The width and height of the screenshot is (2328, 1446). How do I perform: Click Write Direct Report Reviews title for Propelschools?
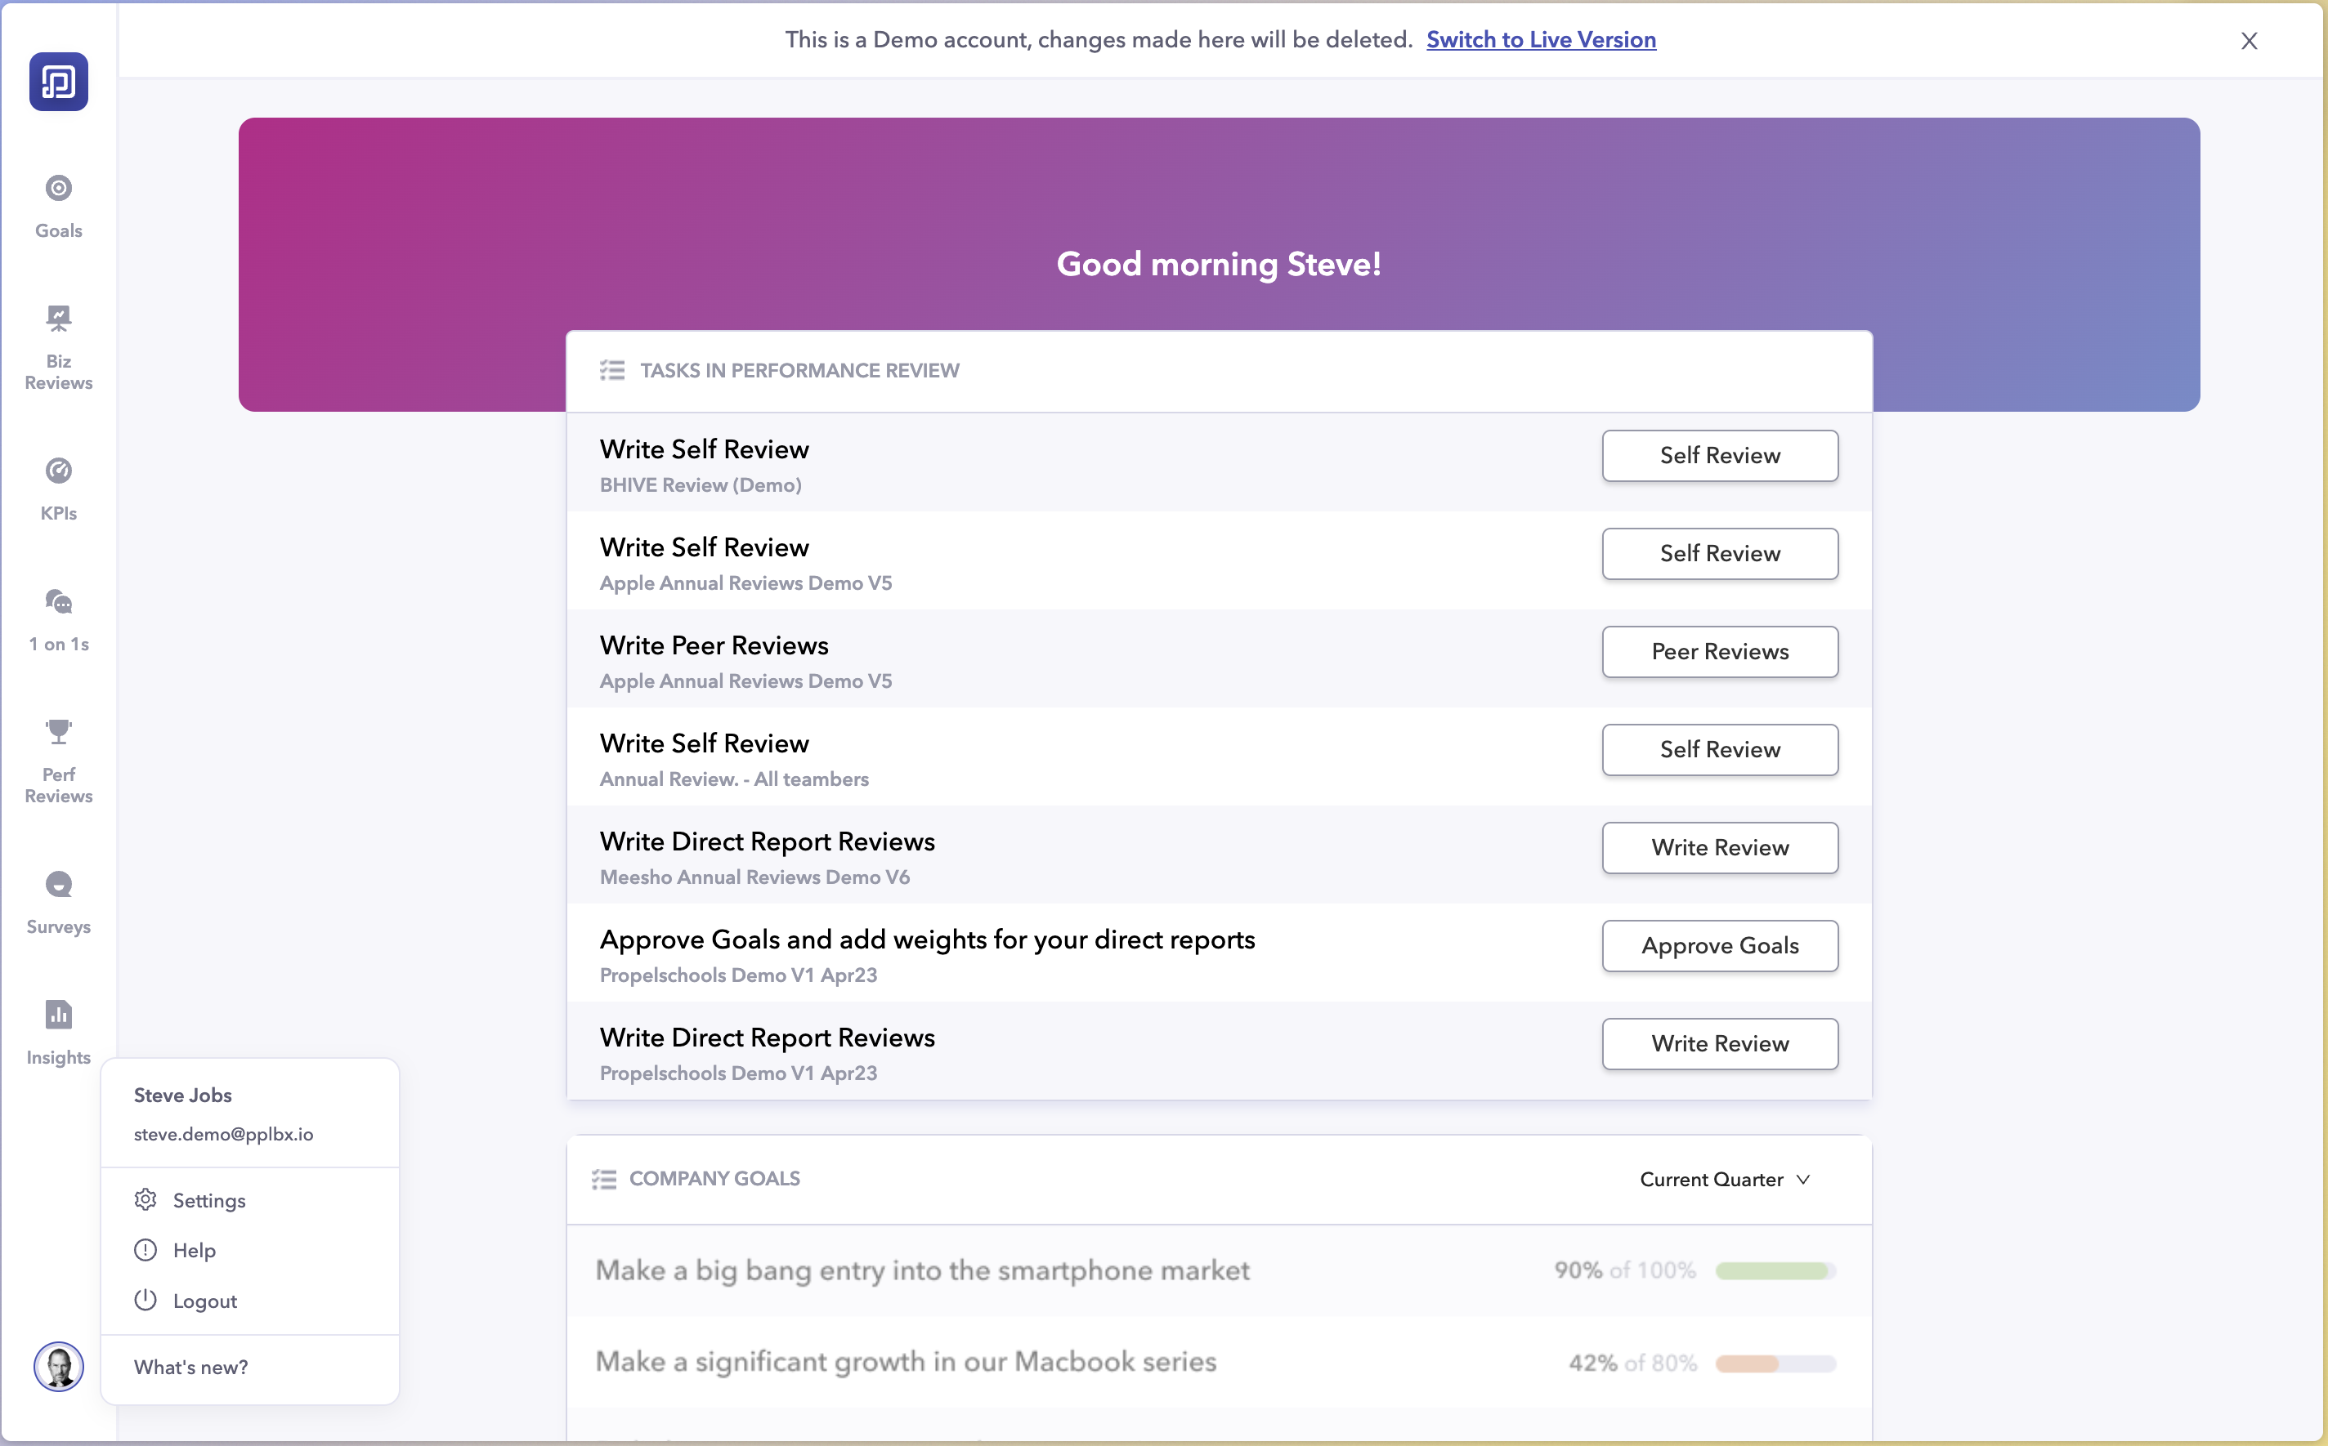click(x=768, y=1038)
